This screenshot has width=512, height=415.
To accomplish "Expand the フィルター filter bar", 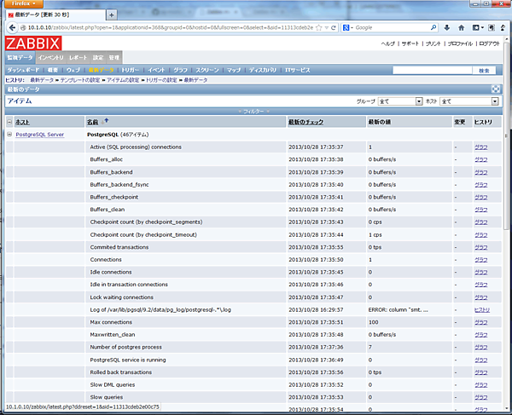I will tap(253, 111).
